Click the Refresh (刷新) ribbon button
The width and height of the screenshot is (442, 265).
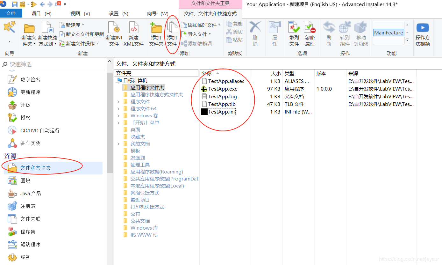click(x=329, y=34)
